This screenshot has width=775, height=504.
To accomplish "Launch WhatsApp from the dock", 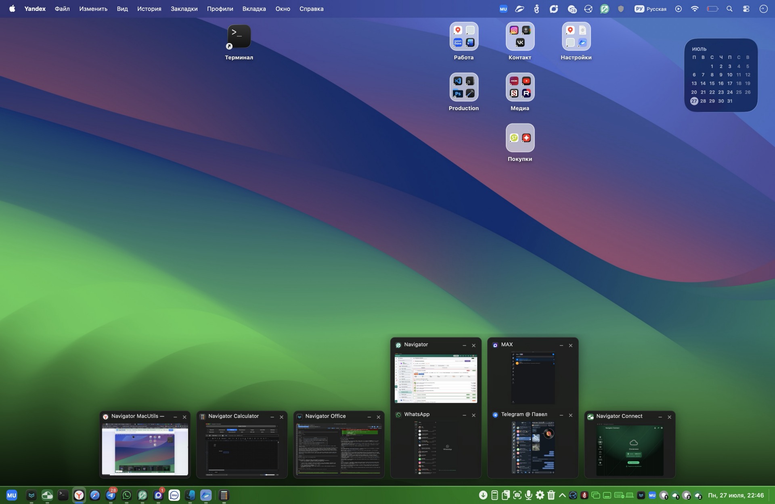I will tap(127, 495).
